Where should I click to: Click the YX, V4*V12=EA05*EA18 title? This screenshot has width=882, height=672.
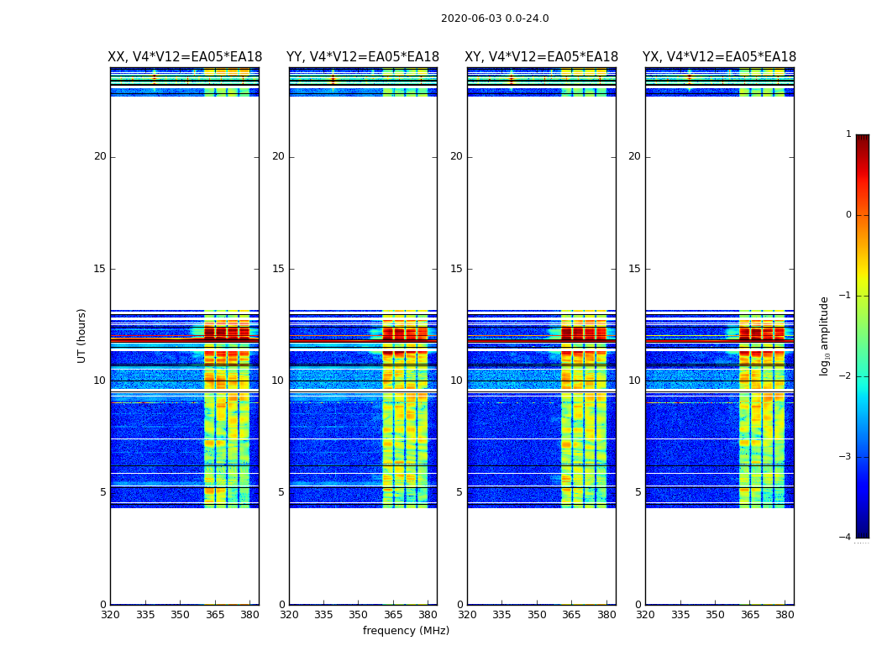click(719, 57)
